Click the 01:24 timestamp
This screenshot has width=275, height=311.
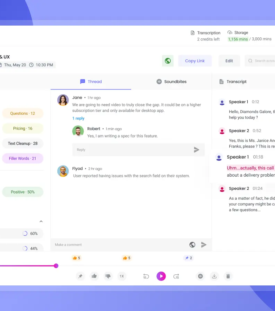pyautogui.click(x=257, y=188)
